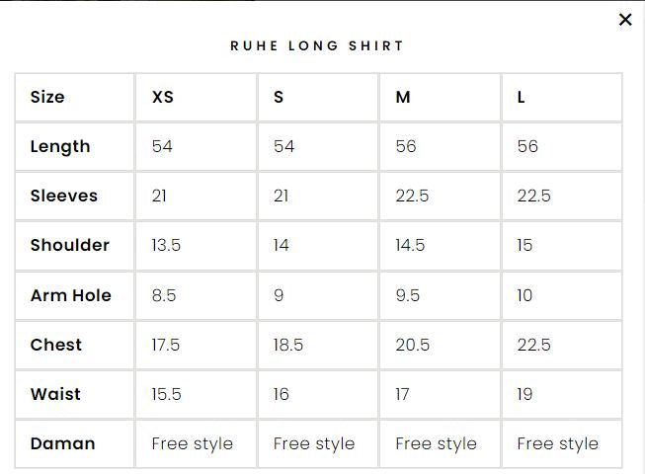Click the Ruhe Long Shirt title
645x474 pixels.
tap(317, 45)
